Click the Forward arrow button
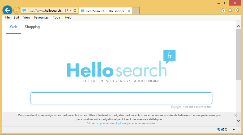Screen dimensions: 243x135 (16, 10)
